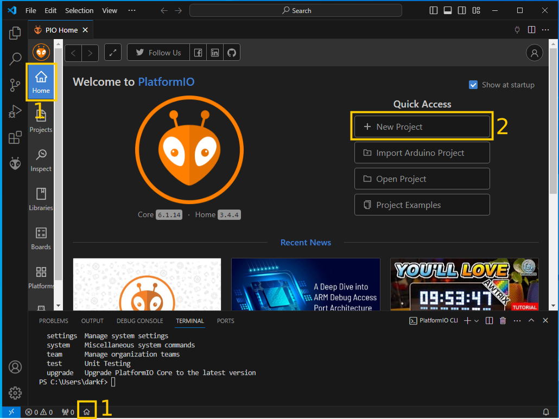Viewport: 559px width, 419px height.
Task: Open the Search view in activity bar
Action: coord(15,59)
